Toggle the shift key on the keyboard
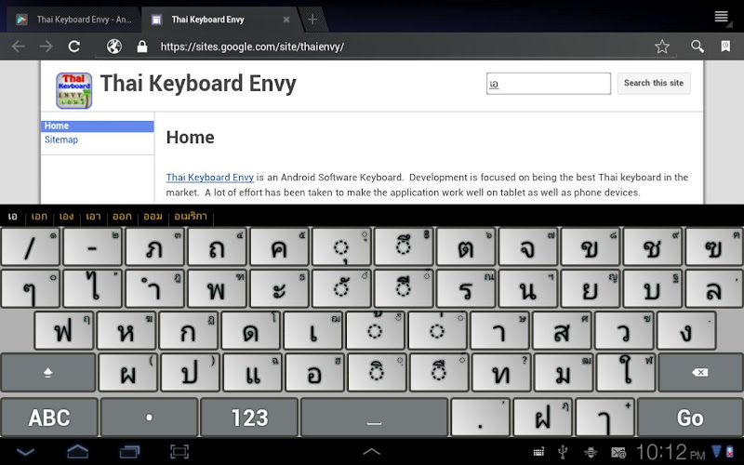This screenshot has height=465, width=744. [48, 373]
